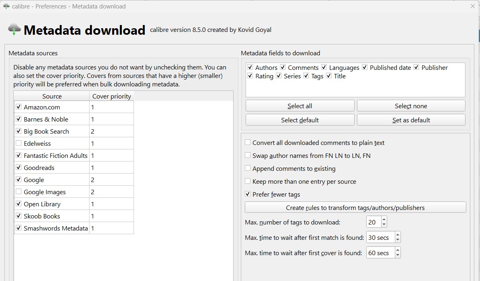Toggle the Google source checkbox
The height and width of the screenshot is (281, 480).
click(x=19, y=179)
